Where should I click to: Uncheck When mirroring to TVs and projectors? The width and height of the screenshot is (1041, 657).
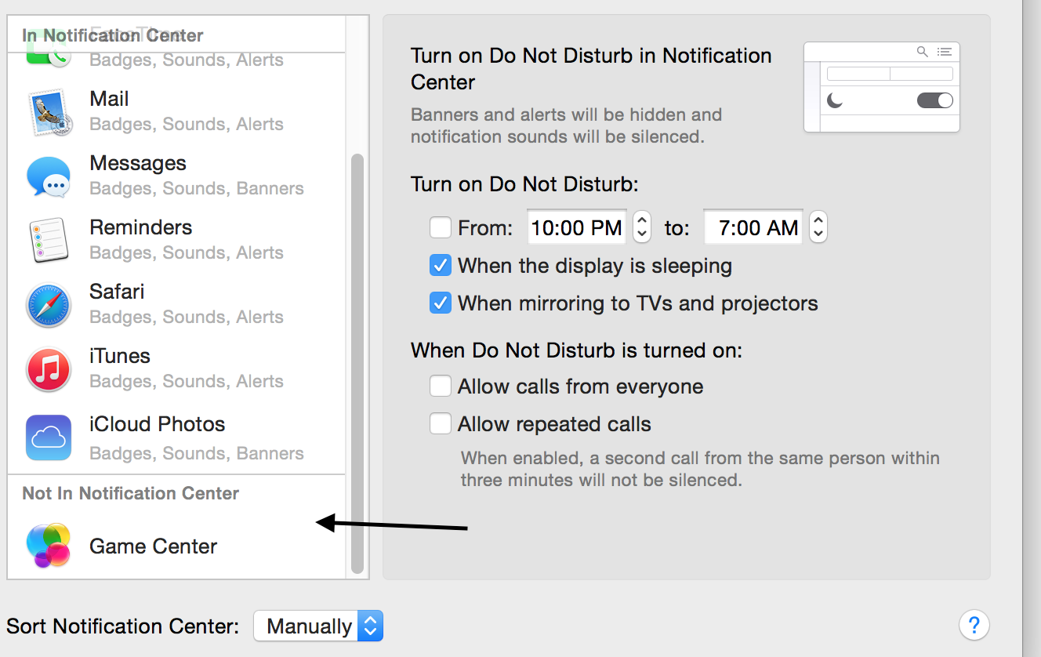coord(441,303)
